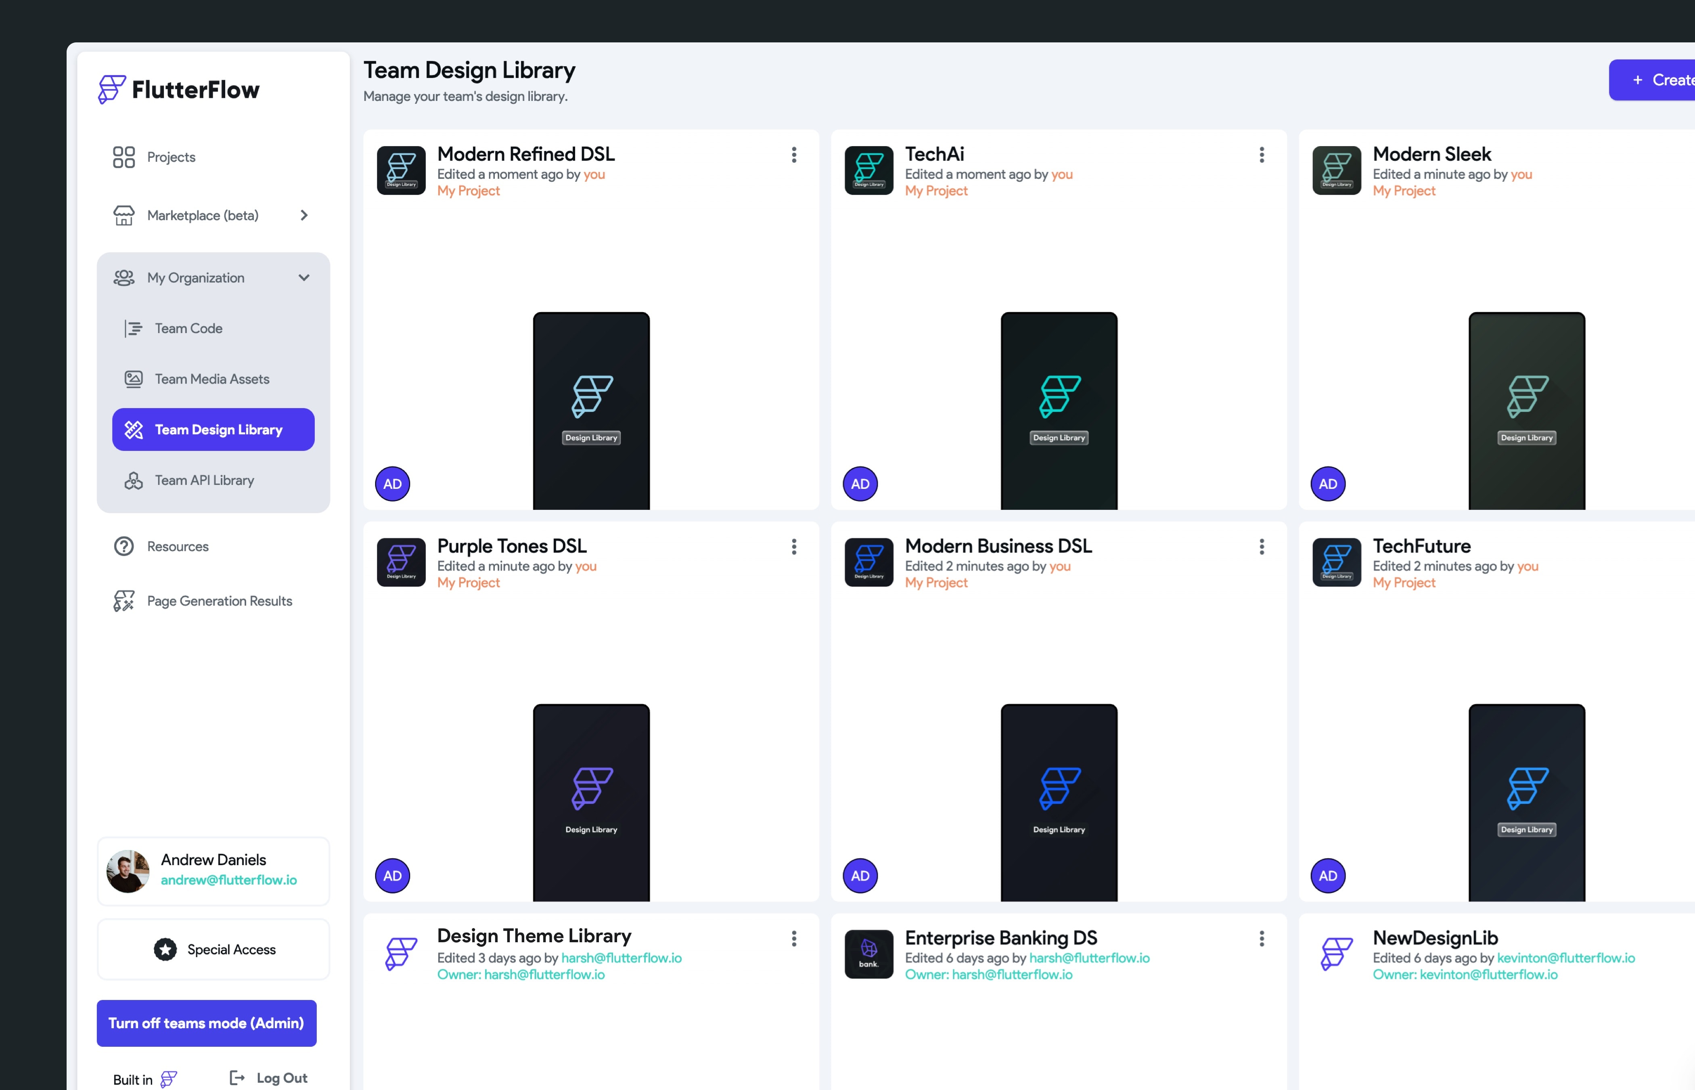Open Projects via its grid icon

[124, 157]
